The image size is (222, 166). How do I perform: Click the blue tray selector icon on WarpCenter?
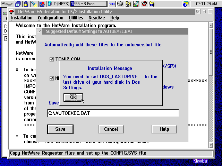point(112,4)
